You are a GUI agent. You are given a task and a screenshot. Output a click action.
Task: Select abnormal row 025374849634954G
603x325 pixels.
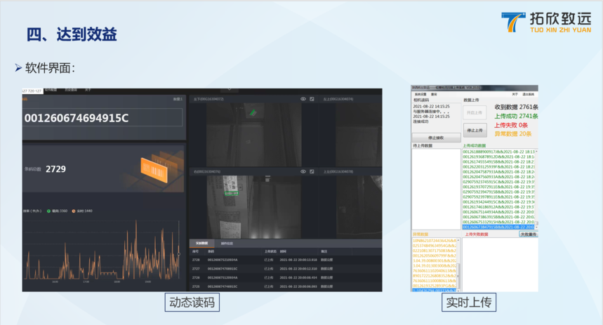(435, 246)
